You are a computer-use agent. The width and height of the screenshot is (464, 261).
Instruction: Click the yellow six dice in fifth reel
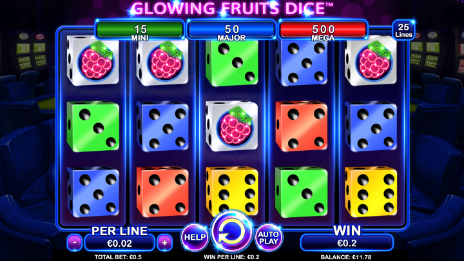[x=371, y=192]
